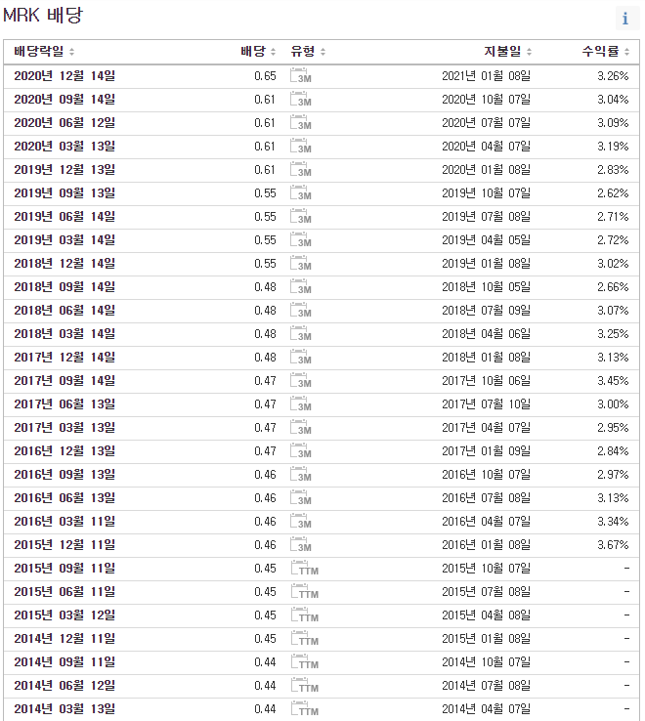Click the 3M type icon for 2020년 12월 14일
This screenshot has width=645, height=721.
[x=301, y=75]
